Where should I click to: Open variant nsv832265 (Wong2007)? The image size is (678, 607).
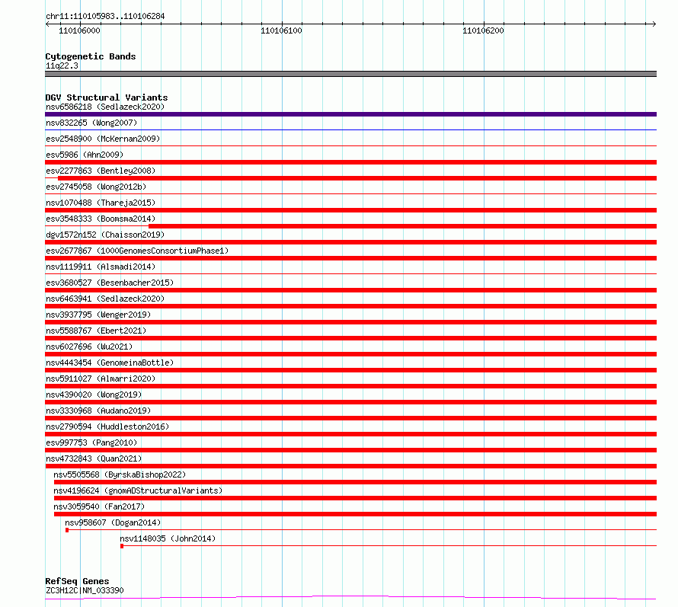click(x=91, y=123)
